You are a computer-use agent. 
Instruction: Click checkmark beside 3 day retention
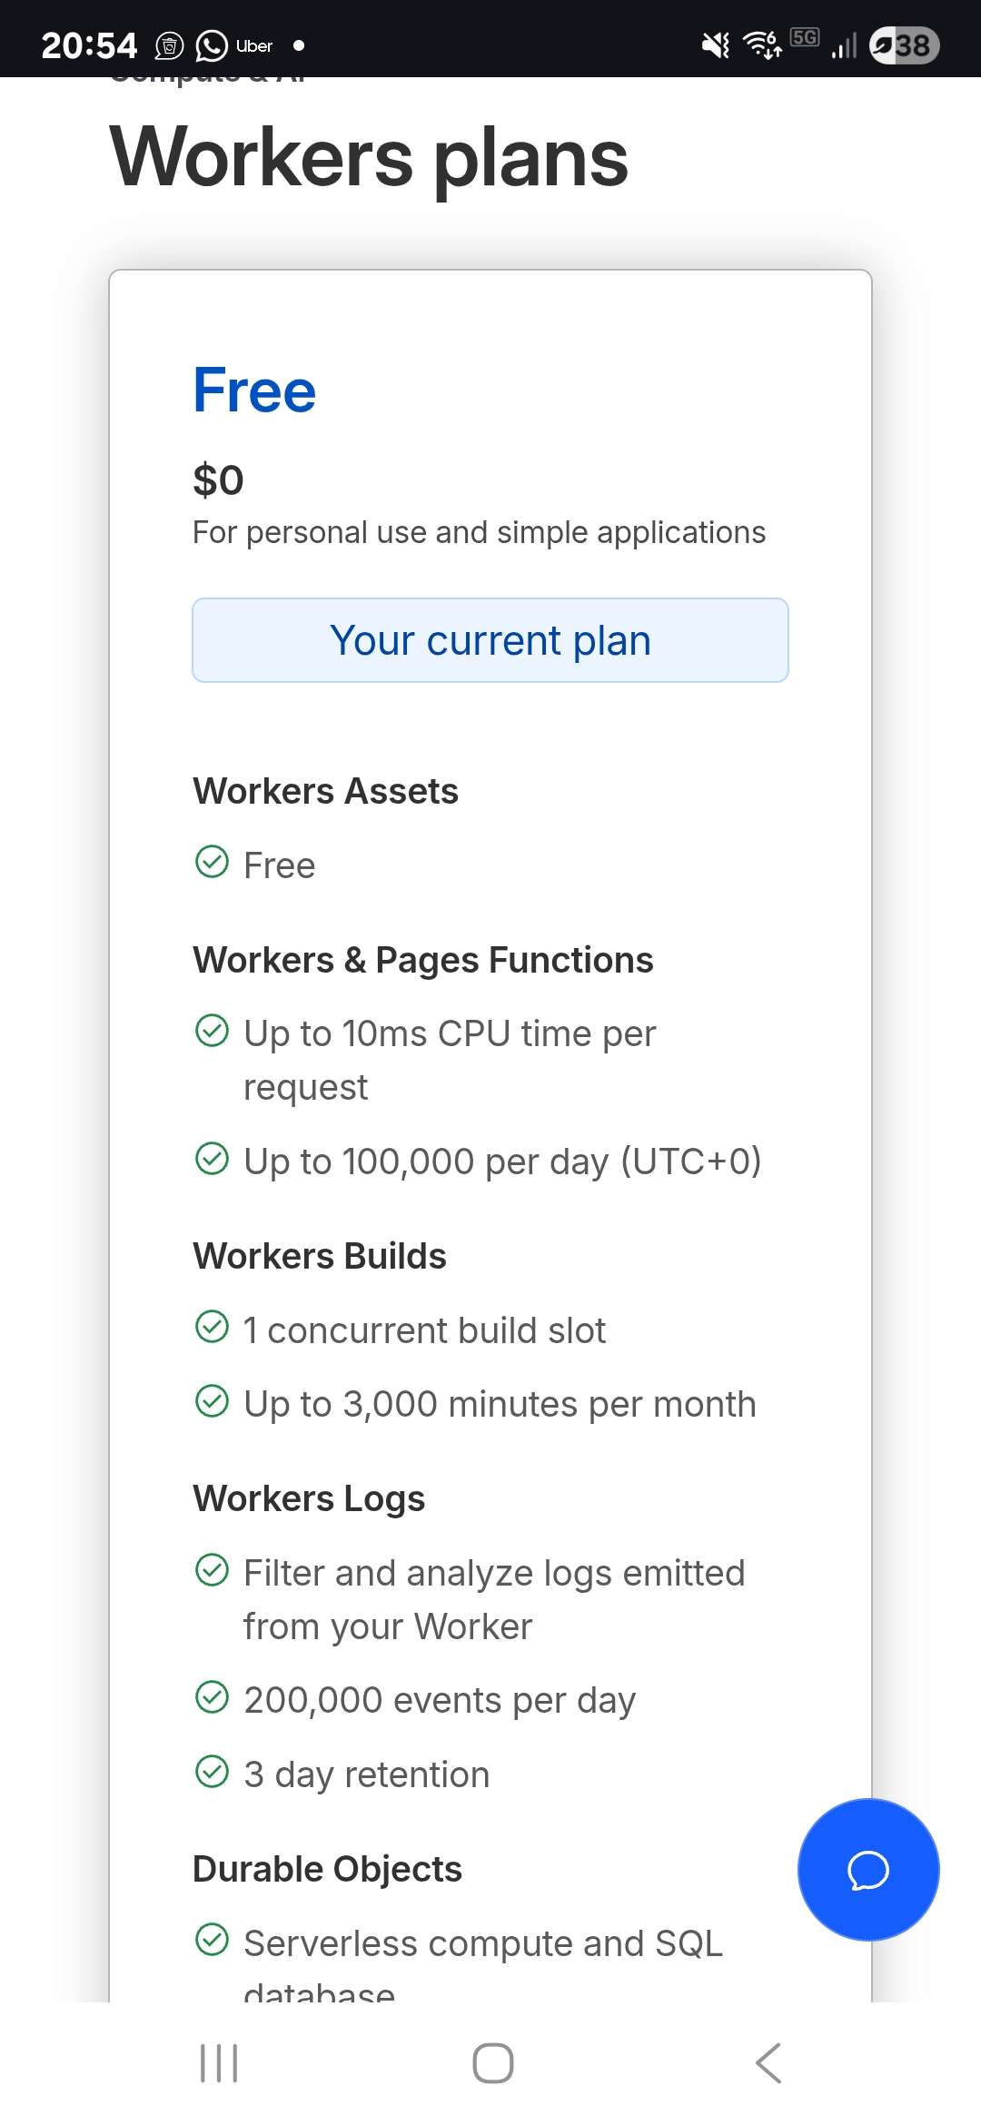click(x=213, y=1772)
